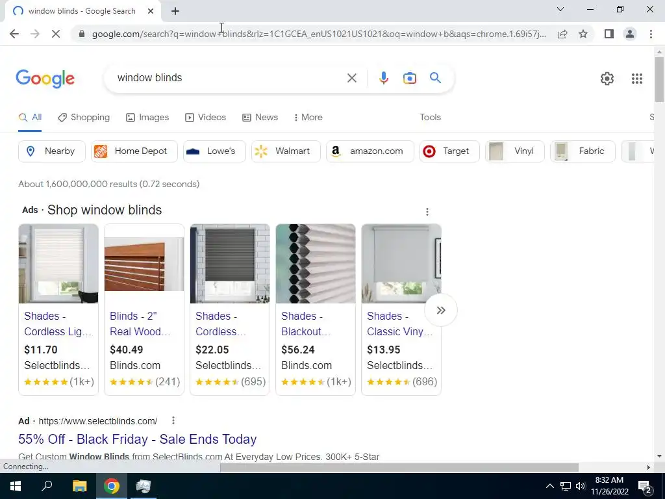The image size is (665, 499).
Task: Open the Shop window blinds ads options menu
Action: coord(427,212)
